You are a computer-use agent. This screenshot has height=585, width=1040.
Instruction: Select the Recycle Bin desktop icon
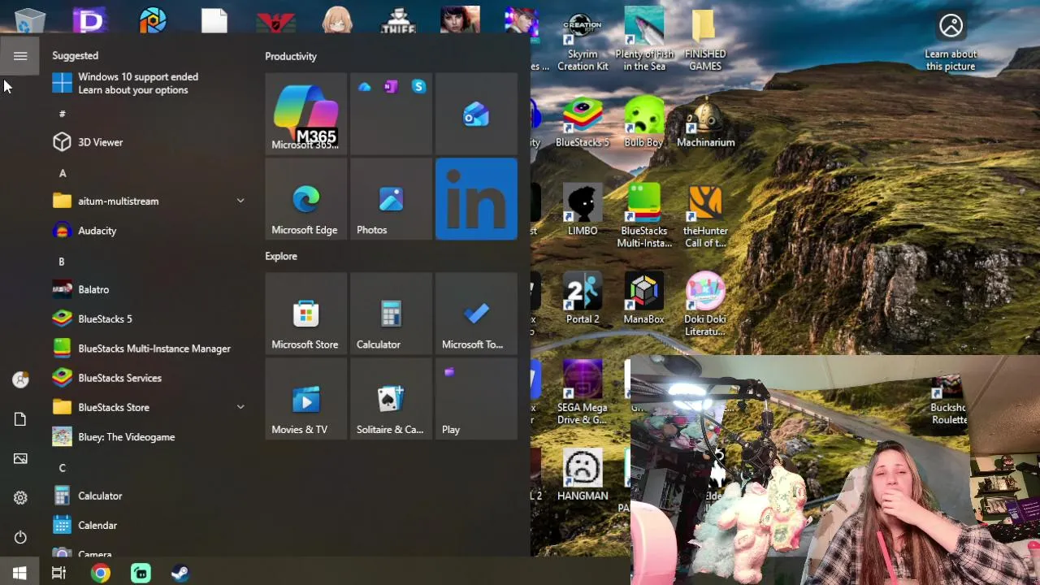[29, 19]
